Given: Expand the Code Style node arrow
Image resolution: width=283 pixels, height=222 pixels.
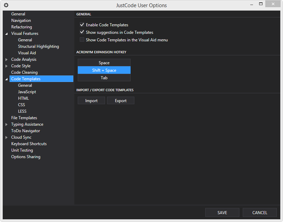Looking at the screenshot, I should coord(6,66).
